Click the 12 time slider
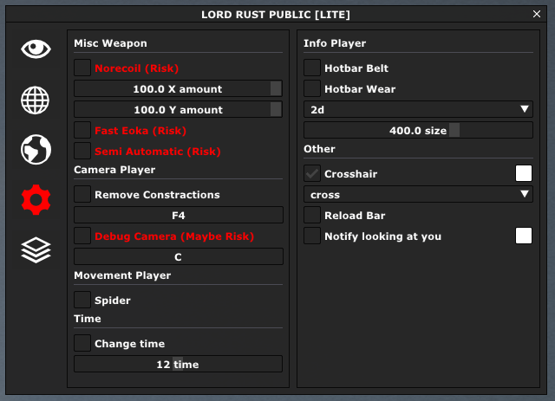This screenshot has width=555, height=401. [x=178, y=364]
